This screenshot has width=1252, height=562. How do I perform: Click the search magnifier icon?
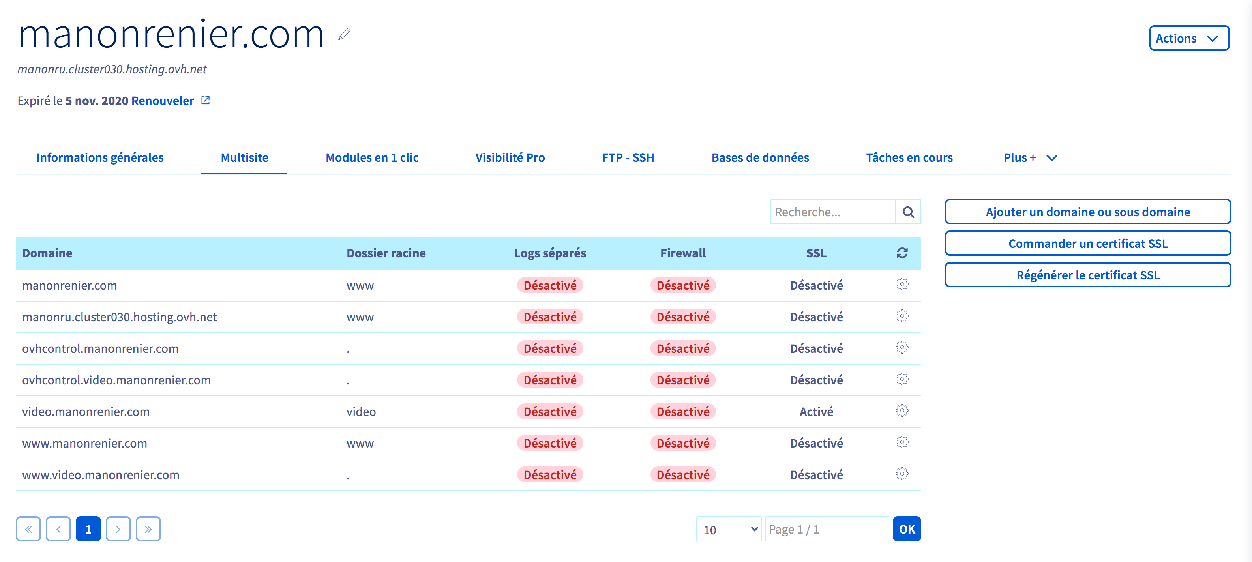point(907,212)
